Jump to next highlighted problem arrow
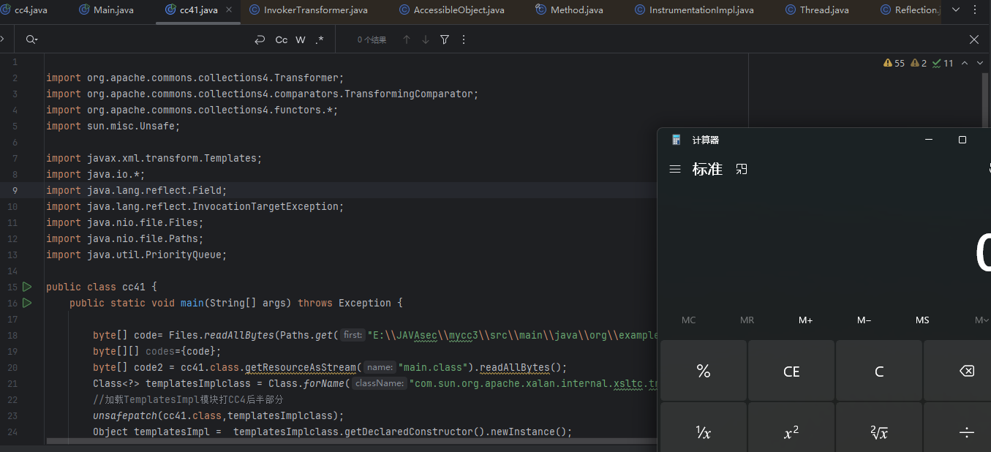 [980, 63]
